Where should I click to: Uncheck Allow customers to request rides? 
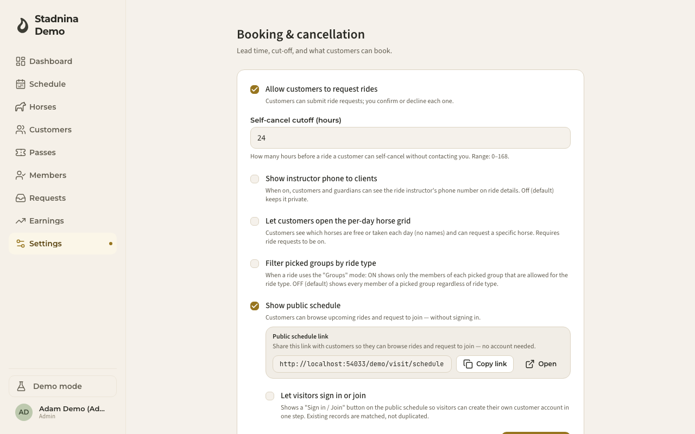(255, 90)
